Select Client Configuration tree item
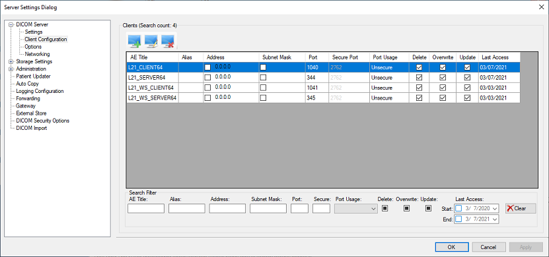 point(46,40)
